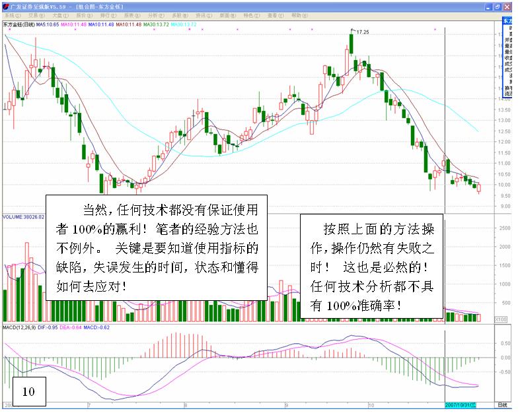The image size is (520, 417).
Task: Minimize the 广发证券 window
Action: point(488,7)
